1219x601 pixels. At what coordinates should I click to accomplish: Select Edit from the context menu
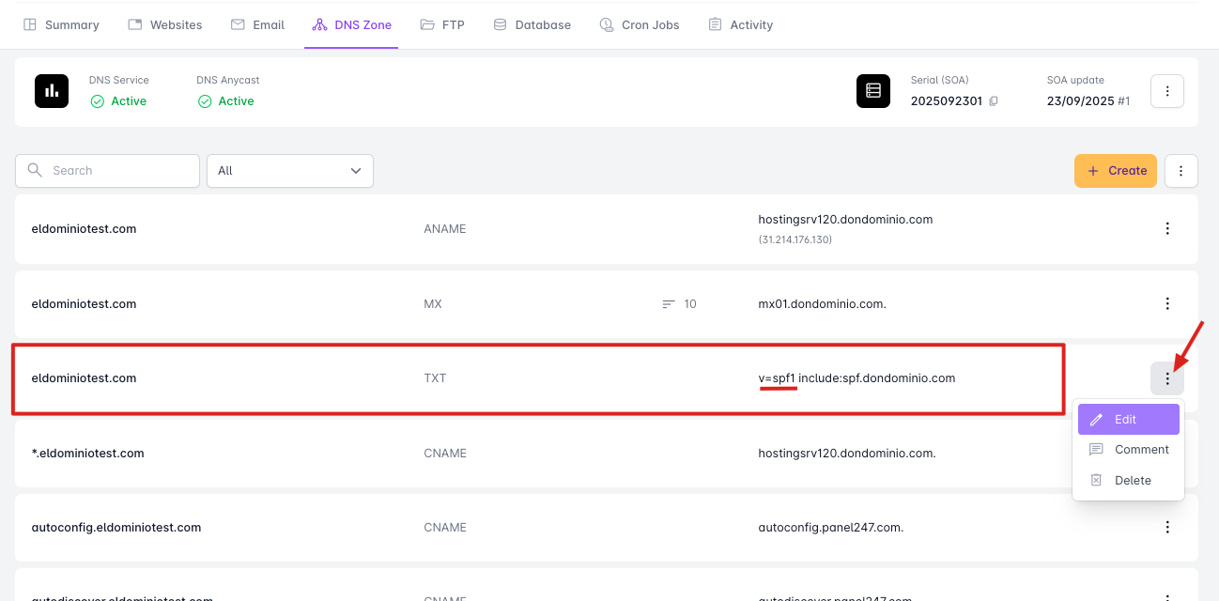[x=1128, y=420]
